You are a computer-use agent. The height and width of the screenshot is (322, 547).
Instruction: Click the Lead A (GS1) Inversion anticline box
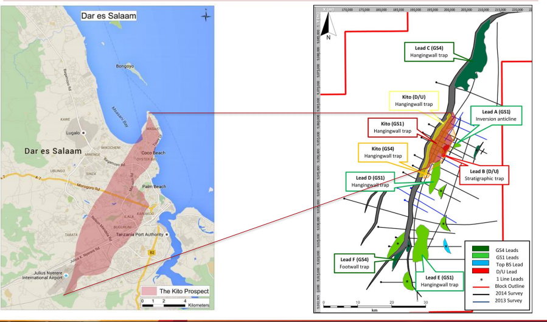pos(495,116)
